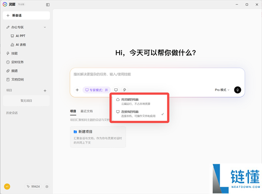Click the 技能 lightning icon in sidebar
Screen dimensions: 262x194
tap(8, 53)
